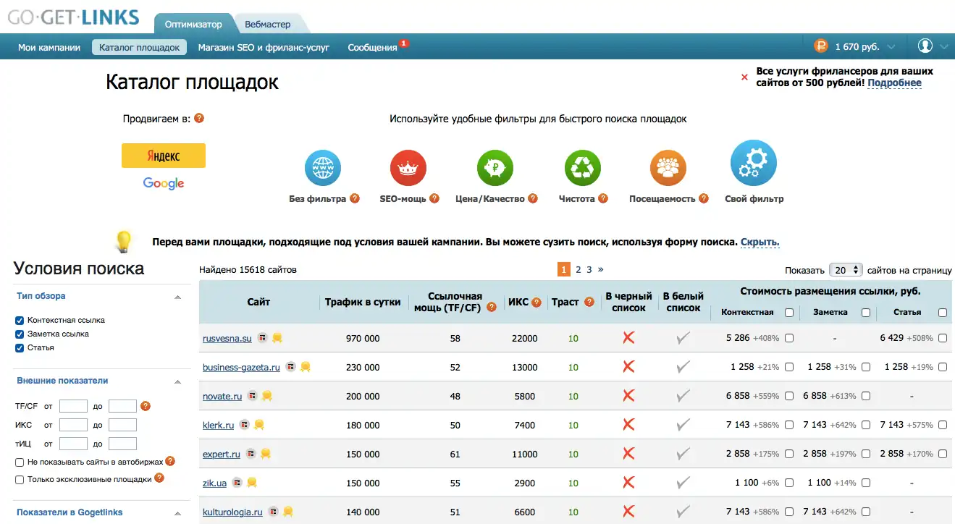Click help icon next to ИКС column header
The width and height of the screenshot is (955, 524).
537,303
